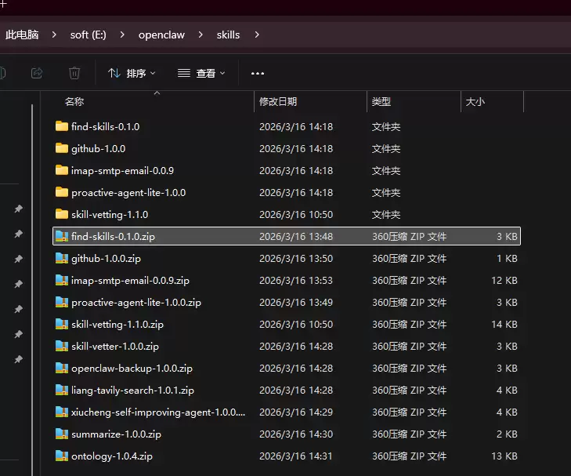Click the 2 KB size of summarize zip
571x476 pixels.
pyautogui.click(x=507, y=434)
